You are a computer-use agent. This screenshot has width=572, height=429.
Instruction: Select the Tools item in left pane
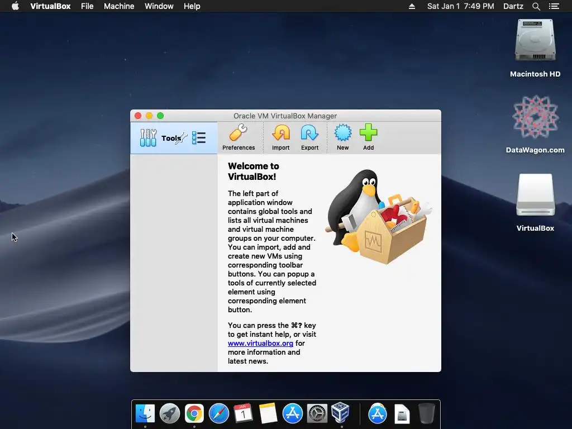coord(174,138)
